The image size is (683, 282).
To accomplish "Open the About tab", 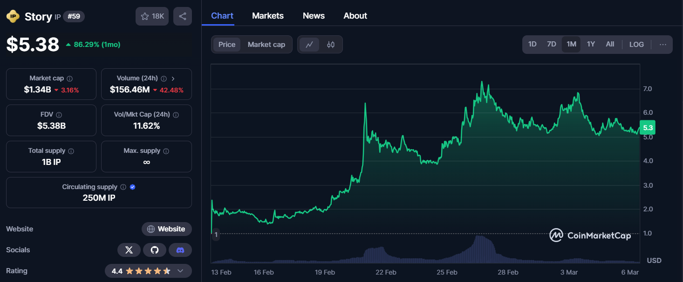I will click(355, 16).
